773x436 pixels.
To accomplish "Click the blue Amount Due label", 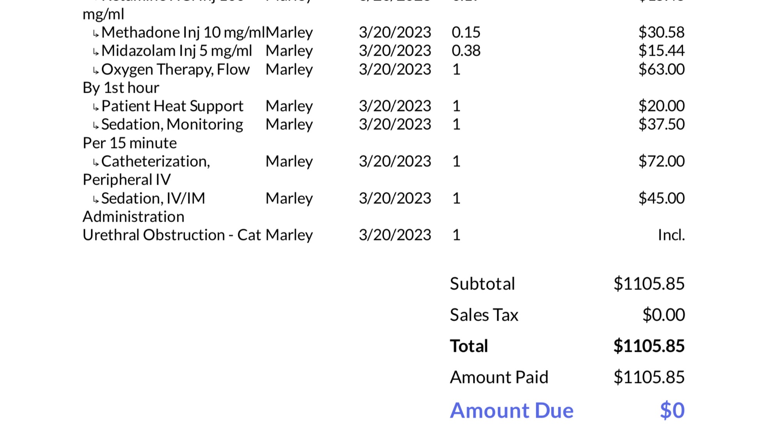I will [511, 410].
